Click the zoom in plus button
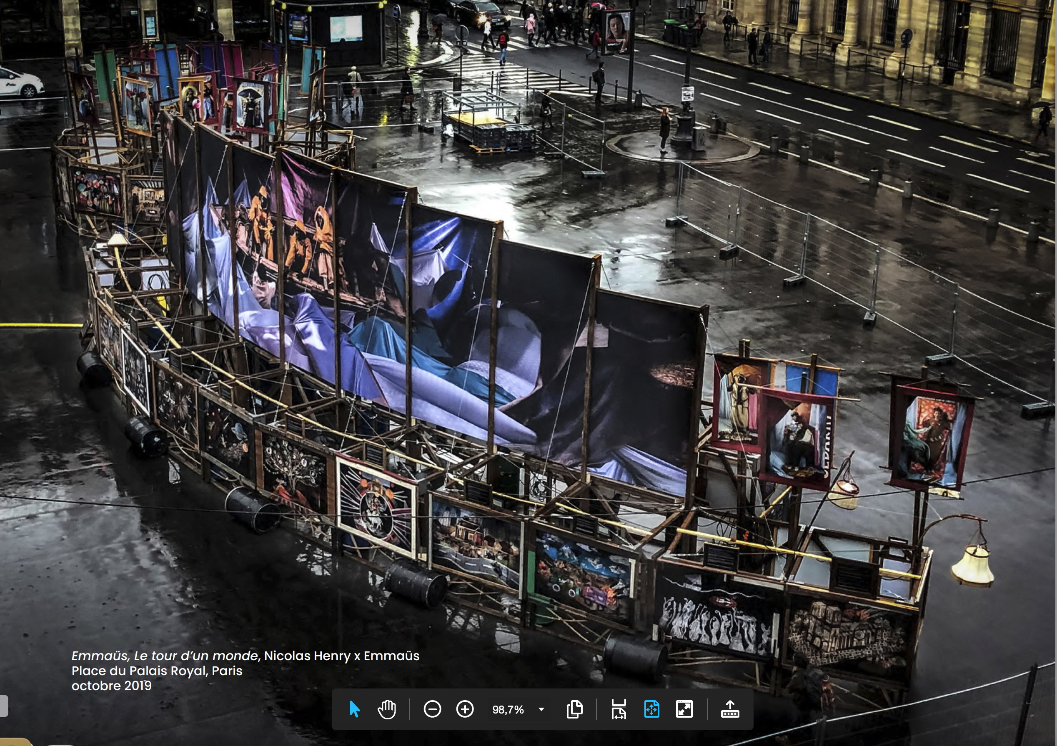Viewport: 1057px width, 746px height. (465, 709)
